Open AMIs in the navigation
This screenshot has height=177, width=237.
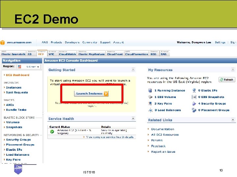coord(10,105)
